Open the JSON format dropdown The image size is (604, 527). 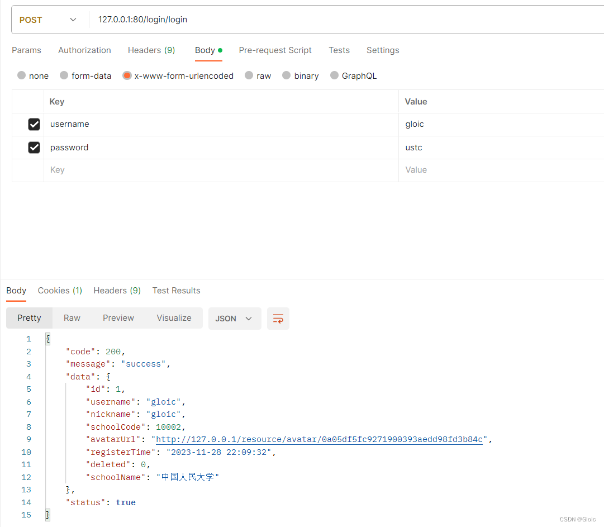coord(235,319)
